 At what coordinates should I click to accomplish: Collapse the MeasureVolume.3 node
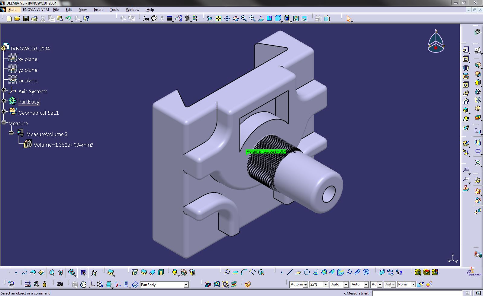coord(11,133)
